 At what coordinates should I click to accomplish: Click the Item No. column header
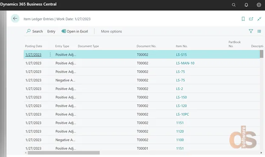(181, 46)
